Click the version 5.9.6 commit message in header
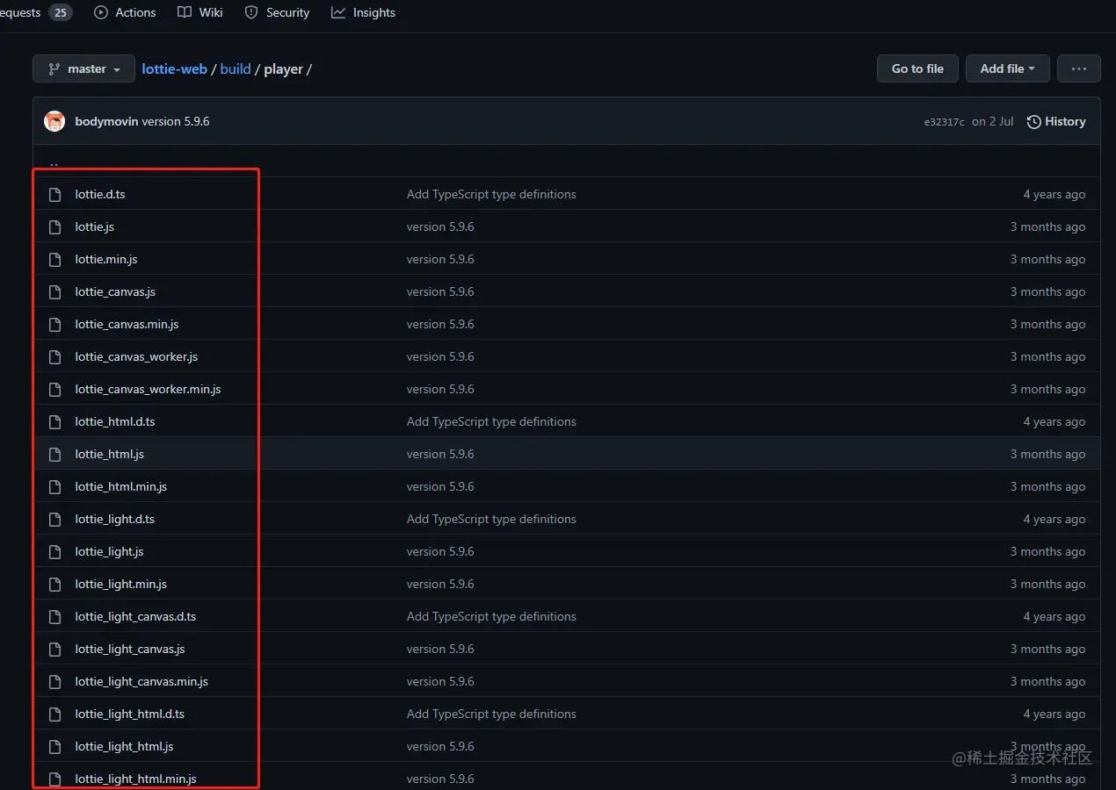The image size is (1116, 790). [x=176, y=121]
